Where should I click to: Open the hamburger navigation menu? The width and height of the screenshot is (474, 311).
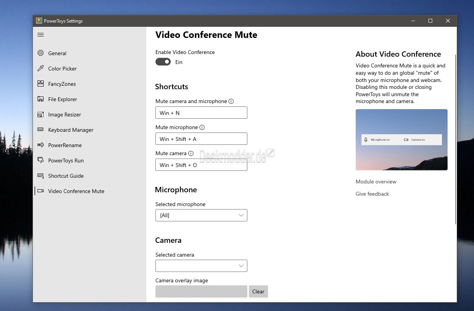(x=41, y=34)
